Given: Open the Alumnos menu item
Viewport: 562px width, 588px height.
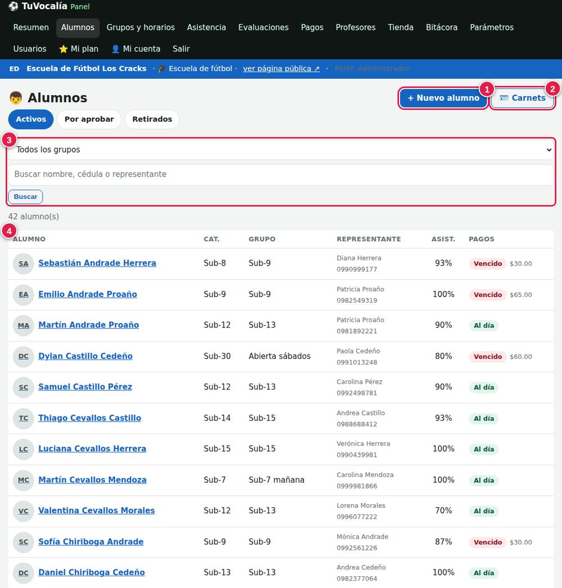Looking at the screenshot, I should tap(78, 28).
